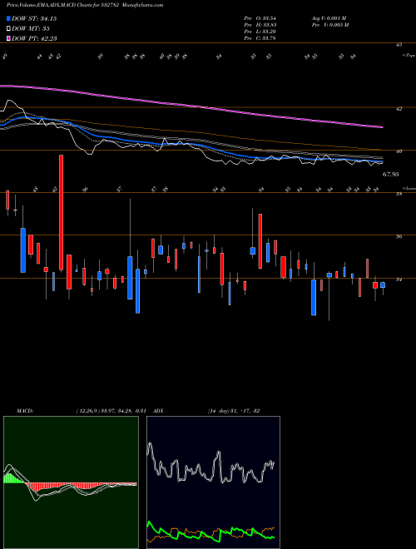Viewport: 416px width, 549px height.
Task: Select the 'DOW ST: 34.15' legend text
Action: pyautogui.click(x=34, y=18)
